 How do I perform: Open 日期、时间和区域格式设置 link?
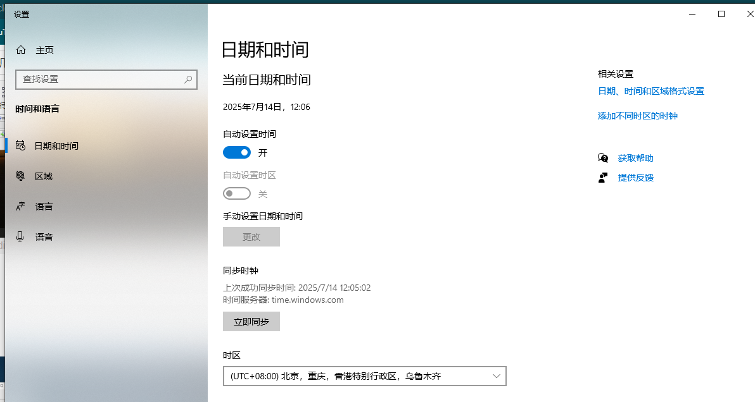[x=650, y=90]
